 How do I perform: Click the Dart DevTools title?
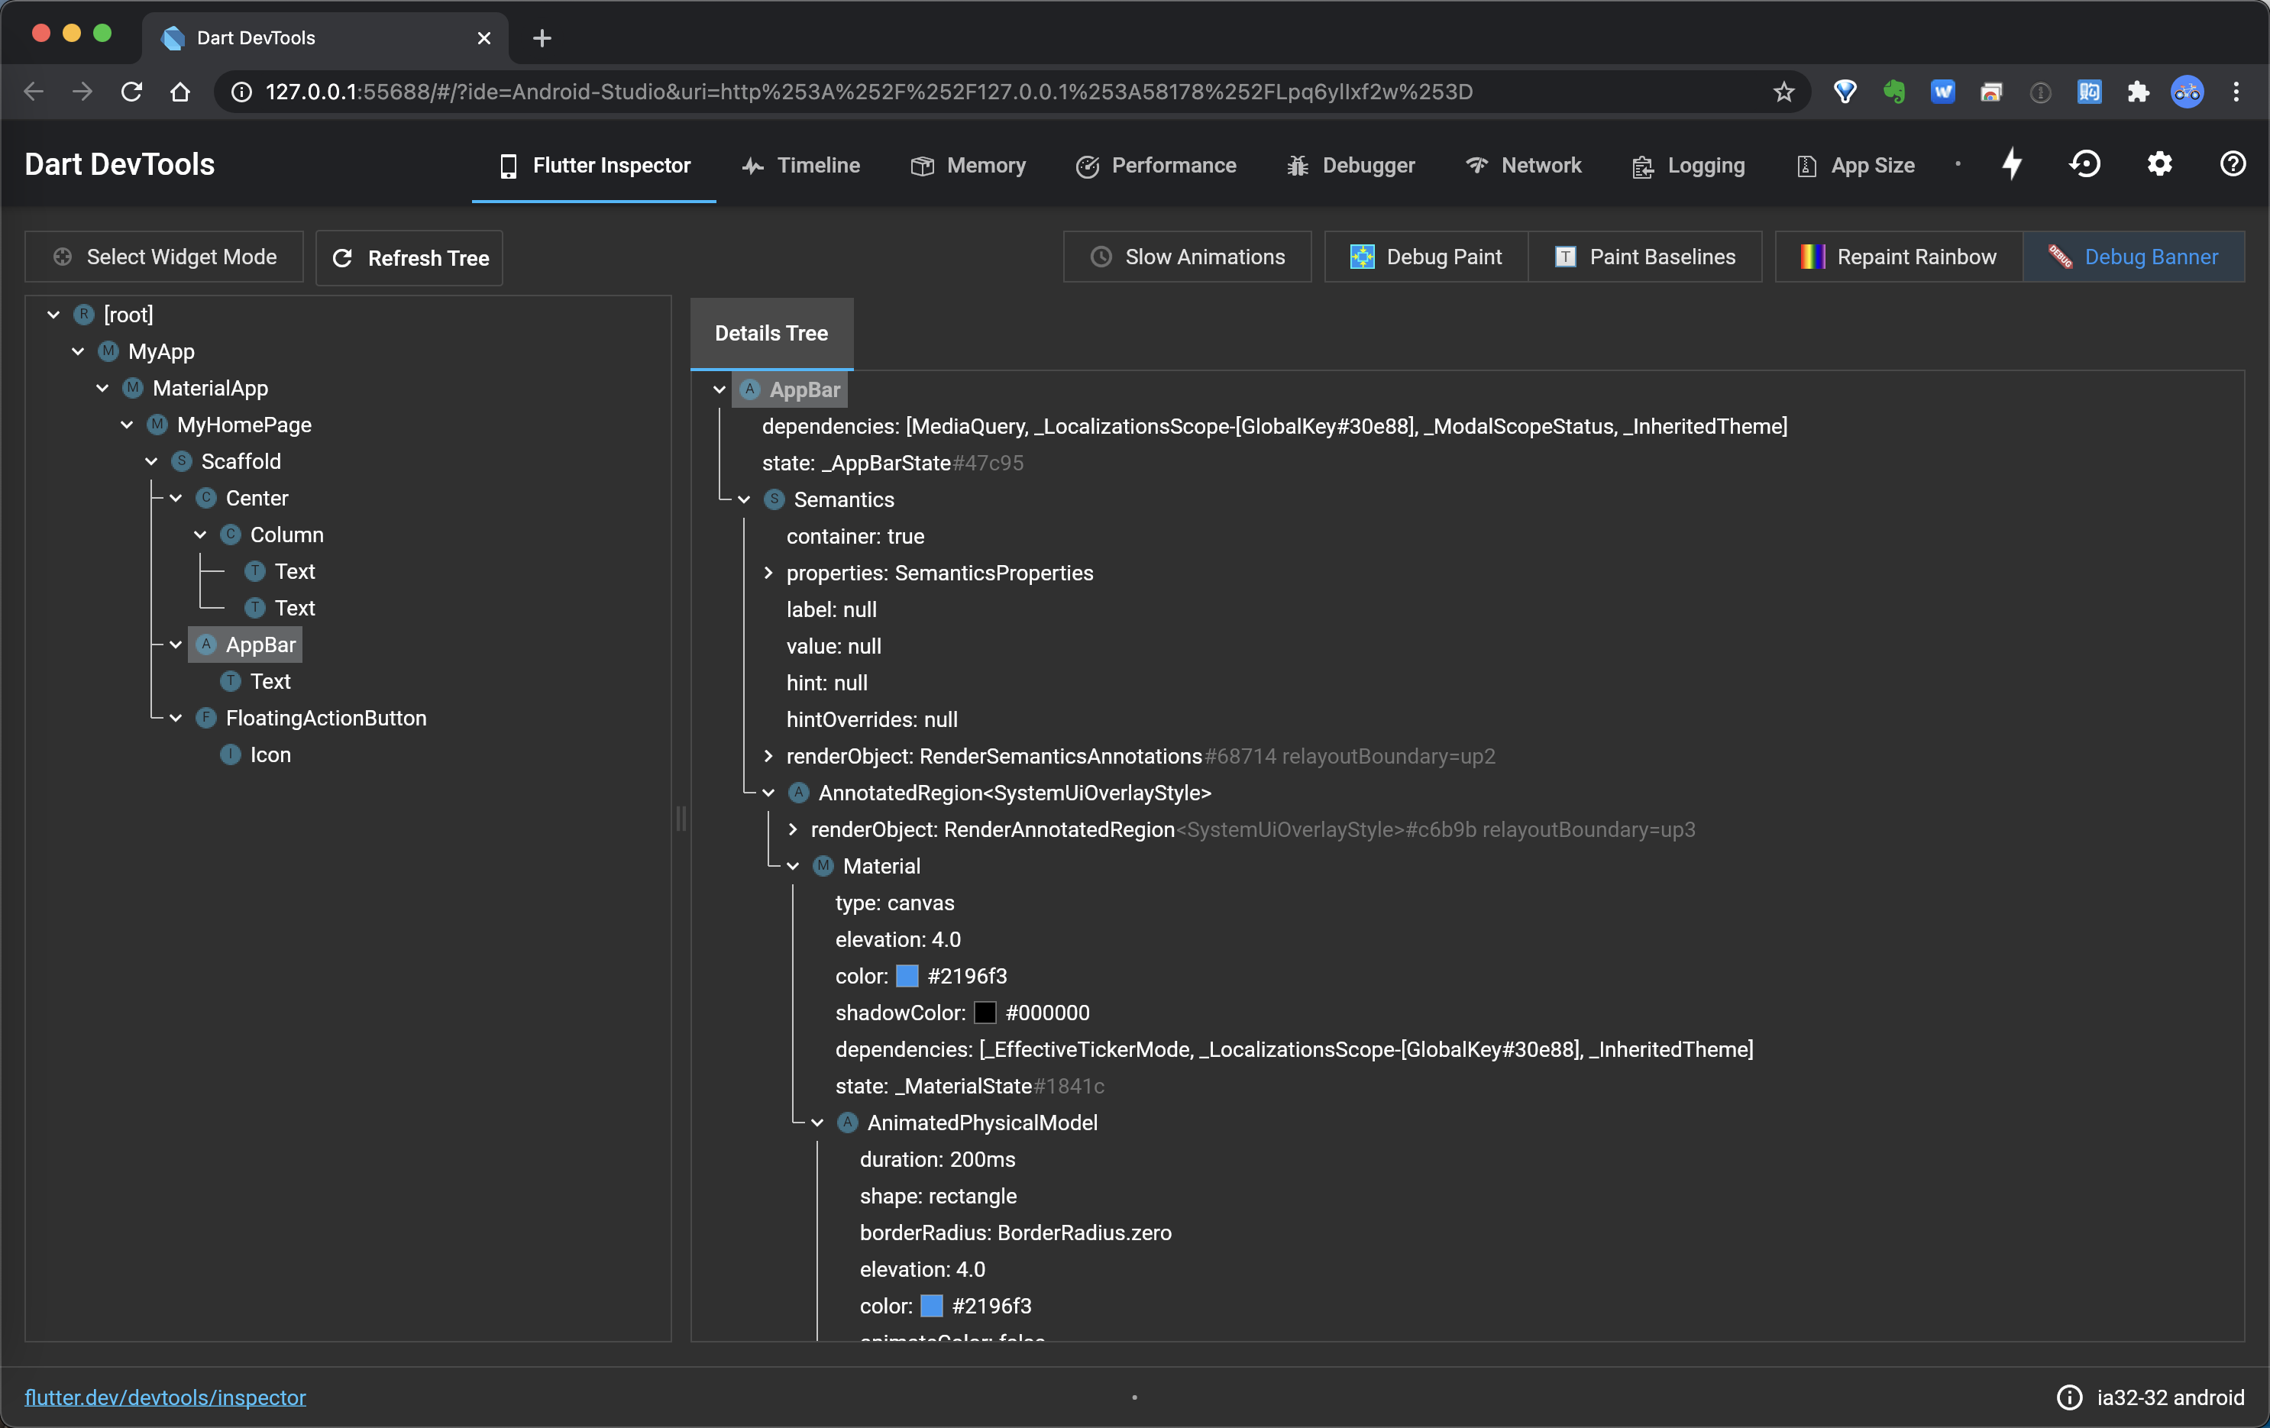(x=120, y=164)
